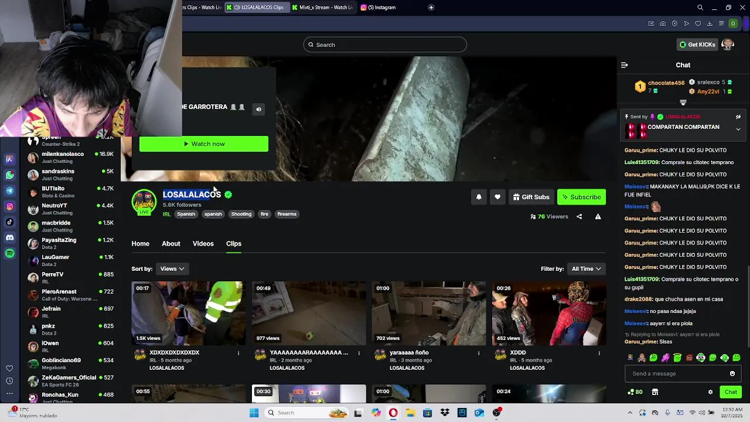This screenshot has height=422, width=750.
Task: Open BUTIsito channel in sidebar
Action: point(71,192)
